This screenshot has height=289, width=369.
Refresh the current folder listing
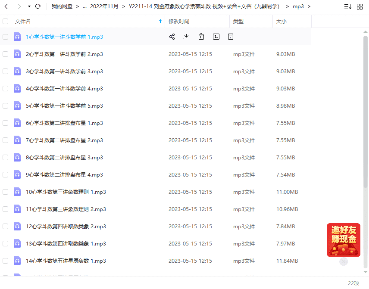click(x=38, y=6)
